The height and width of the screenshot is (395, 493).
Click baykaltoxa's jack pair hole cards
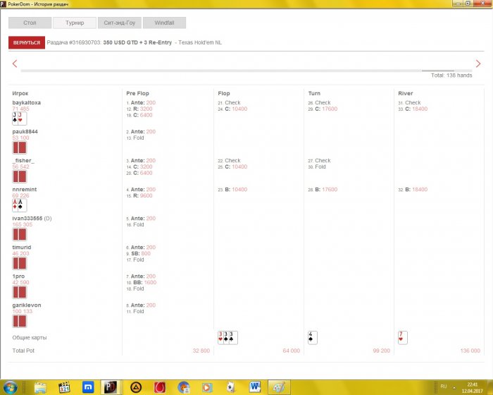20,119
